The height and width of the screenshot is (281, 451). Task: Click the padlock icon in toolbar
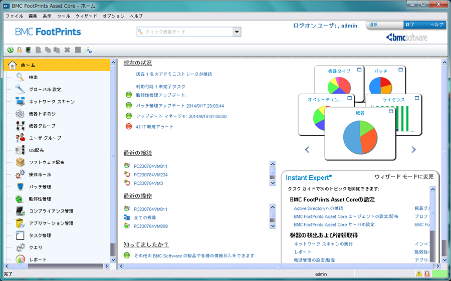19,50
